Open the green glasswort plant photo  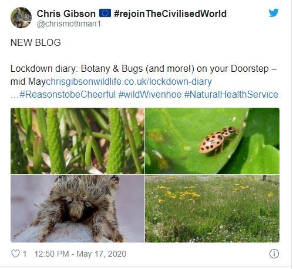click(78, 141)
